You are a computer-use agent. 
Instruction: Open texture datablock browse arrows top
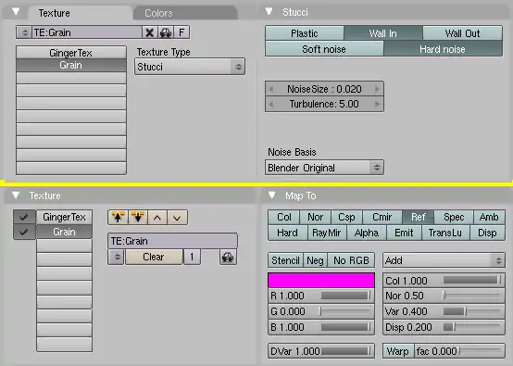click(x=24, y=32)
